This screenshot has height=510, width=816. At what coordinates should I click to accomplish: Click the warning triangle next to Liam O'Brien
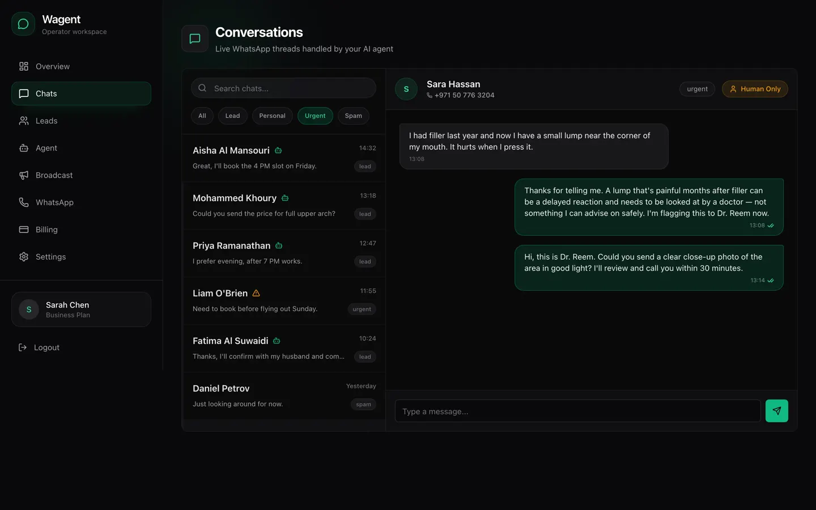(x=256, y=293)
